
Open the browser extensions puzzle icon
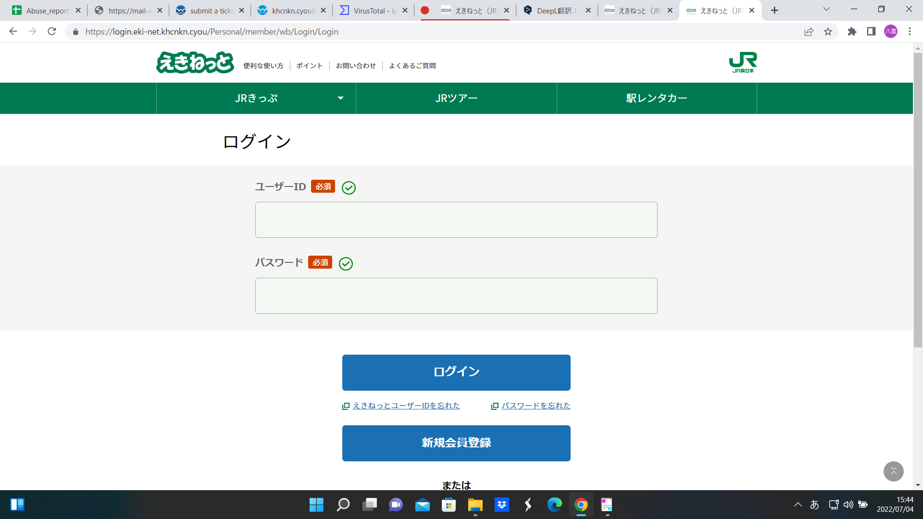click(852, 32)
